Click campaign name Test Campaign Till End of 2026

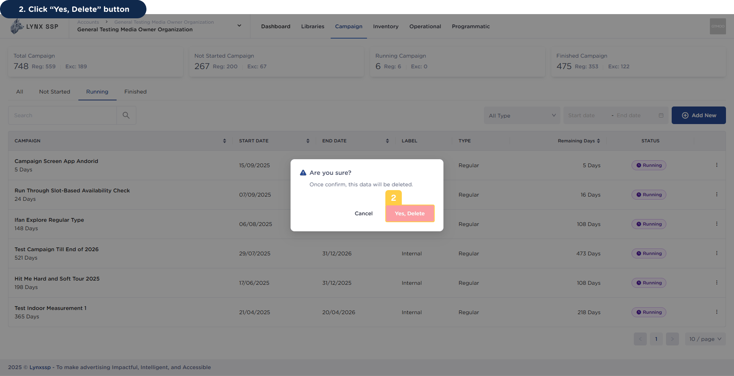click(x=57, y=249)
